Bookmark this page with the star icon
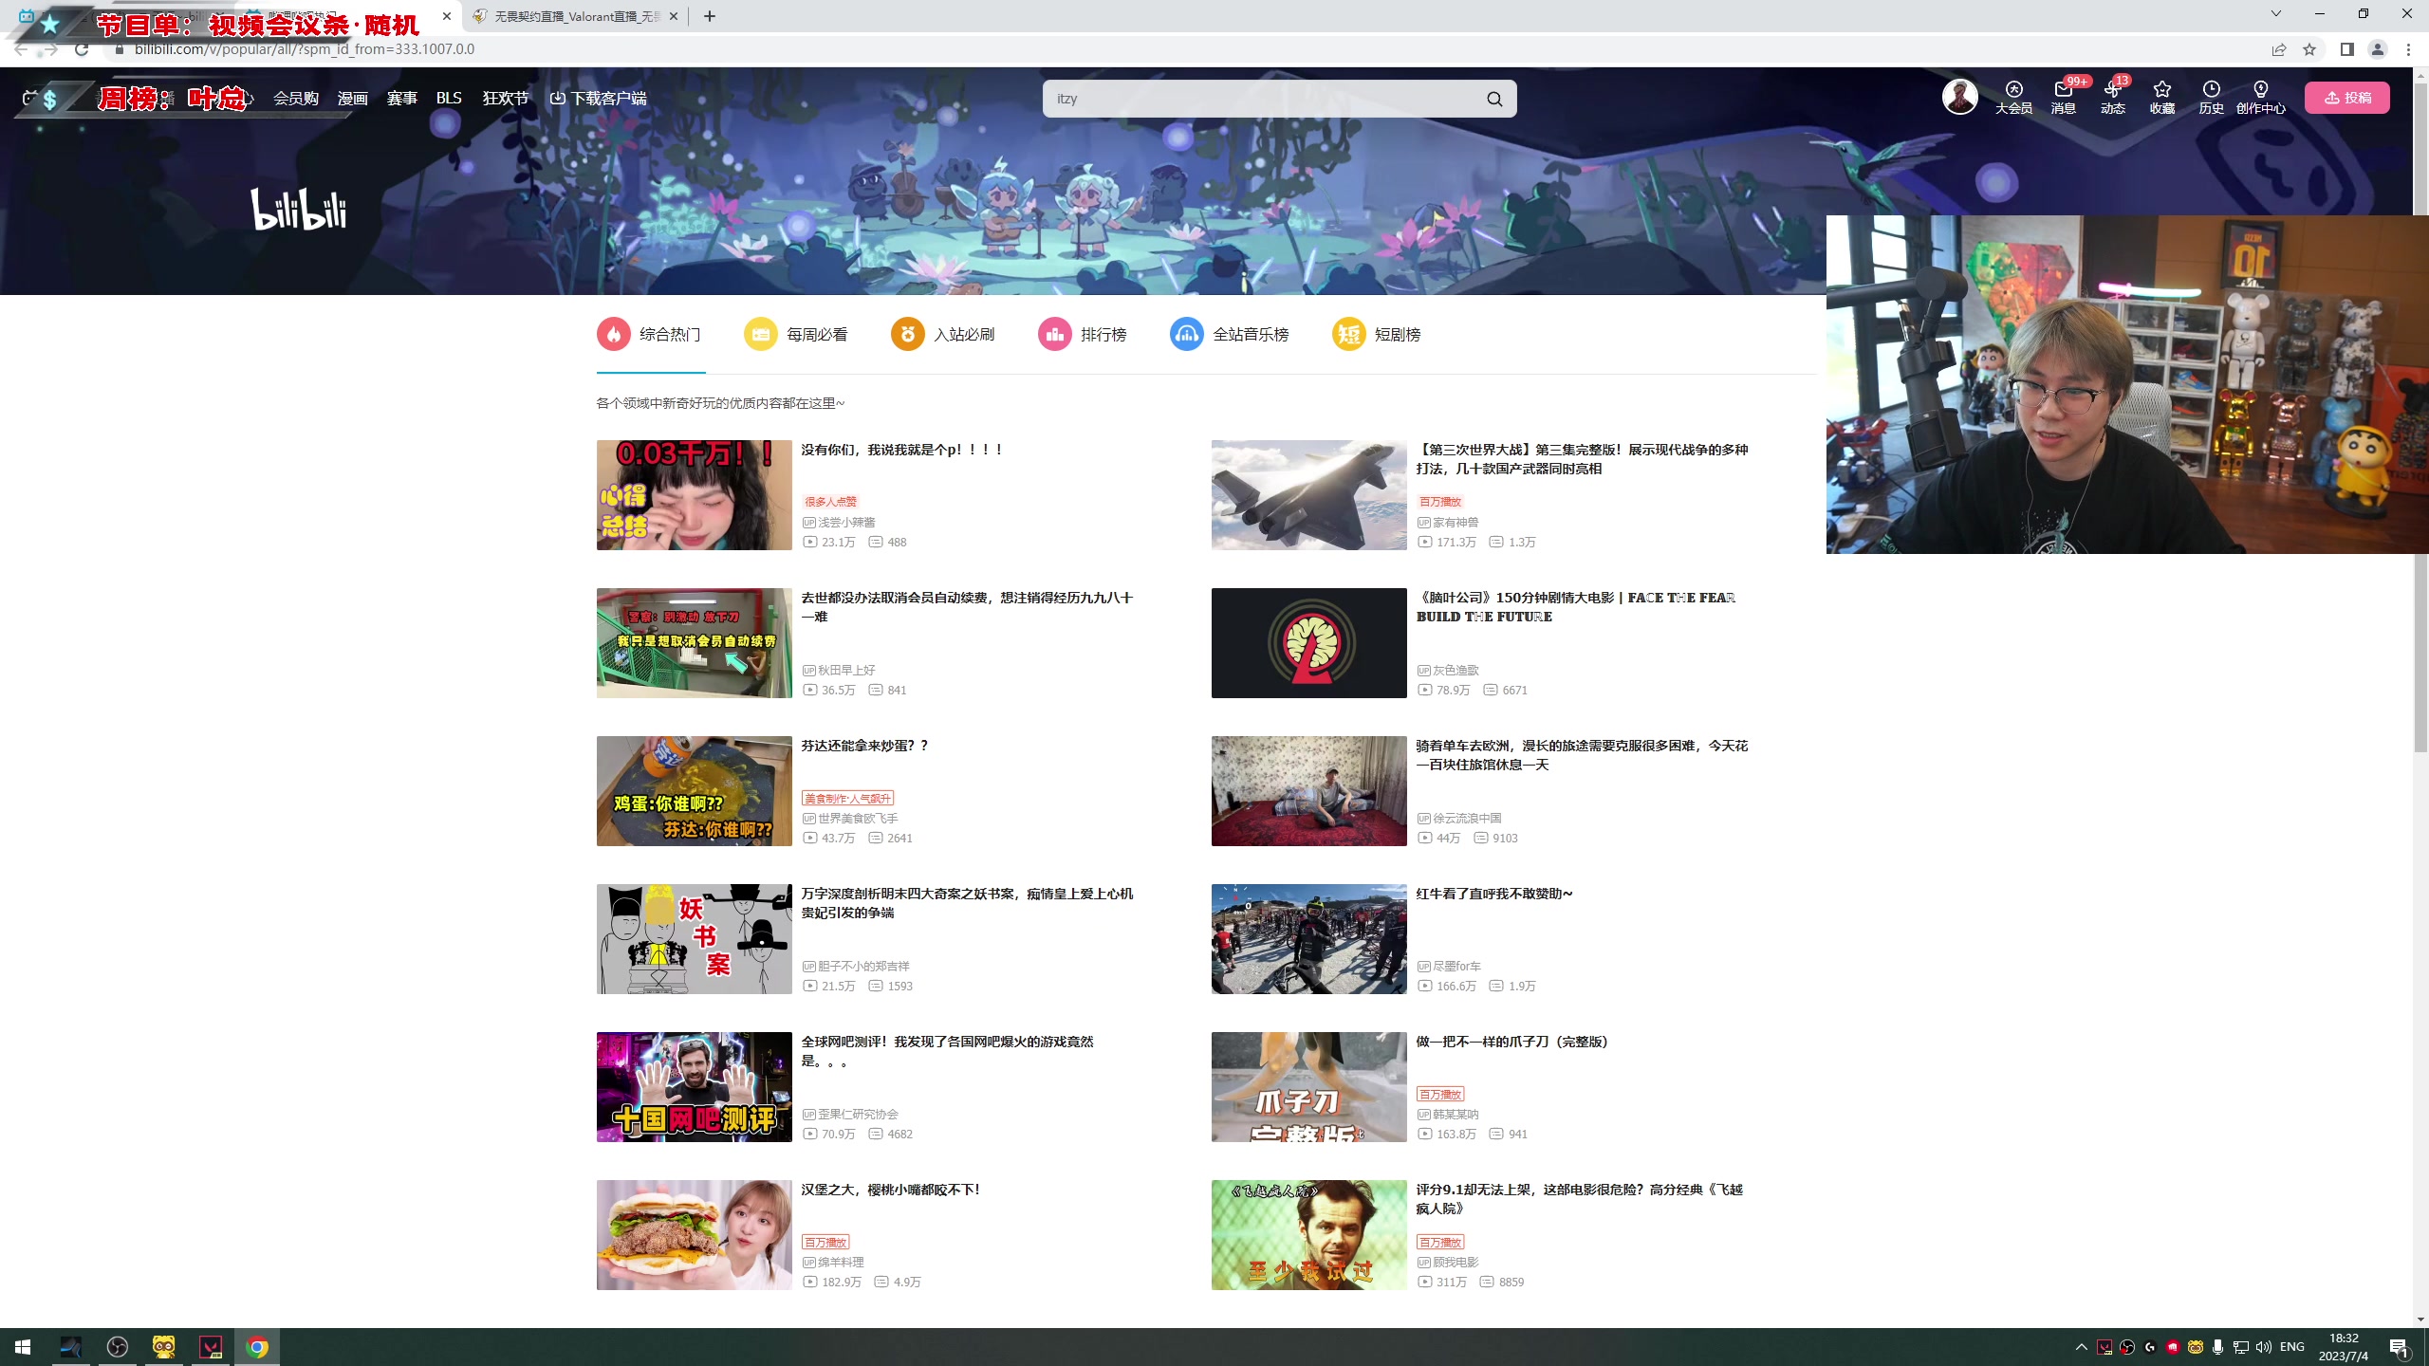 point(2309,49)
